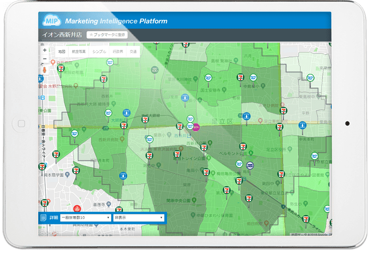Tap the tablet home button

pyautogui.click(x=22, y=124)
